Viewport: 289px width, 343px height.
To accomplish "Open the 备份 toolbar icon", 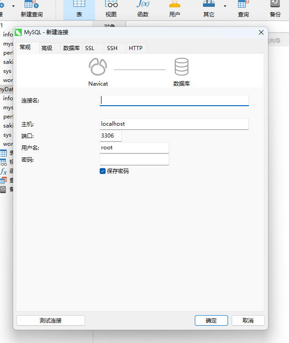I will 275,9.
